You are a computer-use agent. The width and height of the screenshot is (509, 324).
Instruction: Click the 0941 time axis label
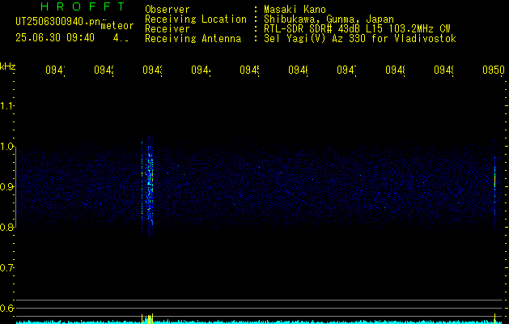tap(55, 70)
